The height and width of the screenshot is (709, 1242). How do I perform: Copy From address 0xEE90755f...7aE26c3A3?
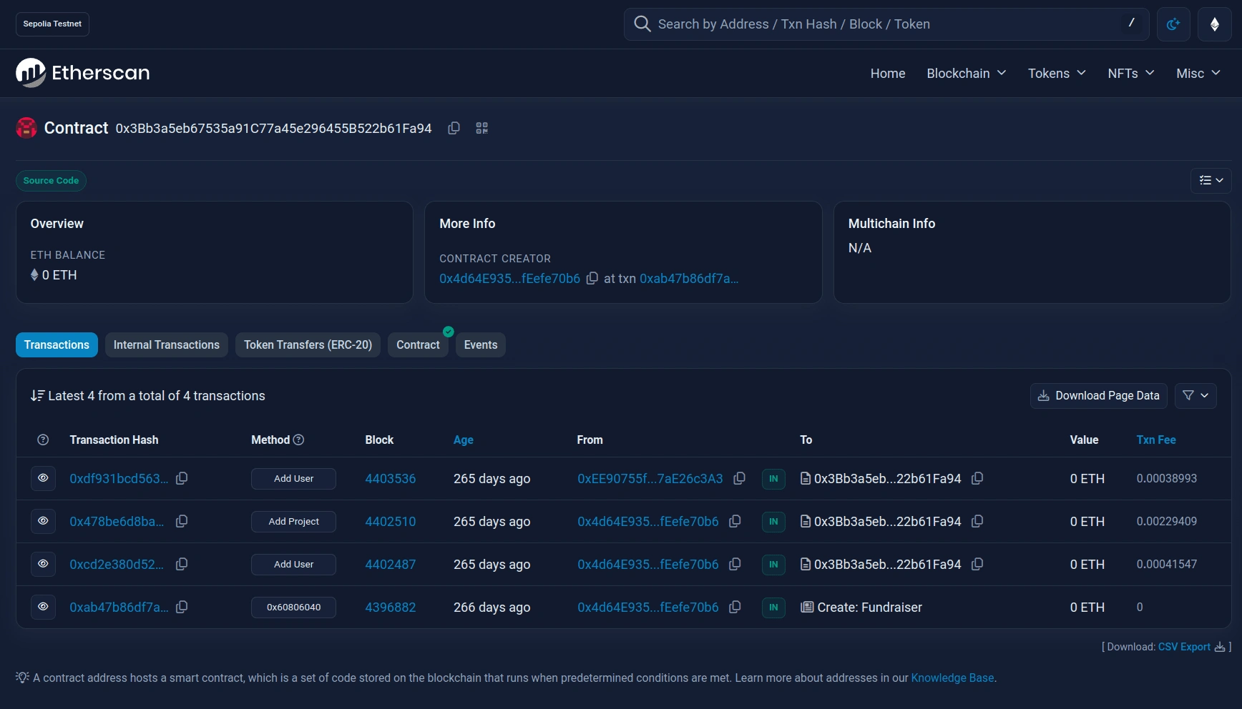[x=740, y=479]
